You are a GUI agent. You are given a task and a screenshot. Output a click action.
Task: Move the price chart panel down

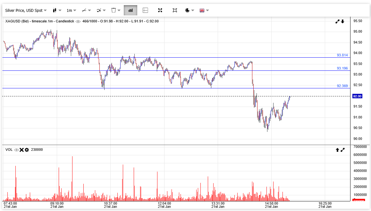pyautogui.click(x=342, y=21)
